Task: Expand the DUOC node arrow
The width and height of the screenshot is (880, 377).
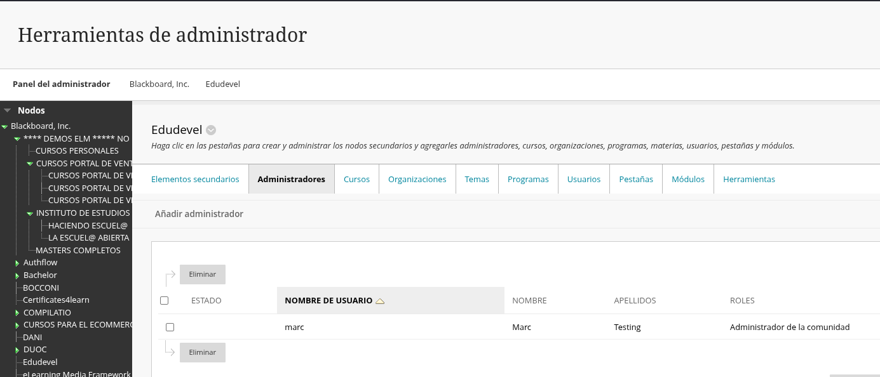Action: (x=17, y=350)
